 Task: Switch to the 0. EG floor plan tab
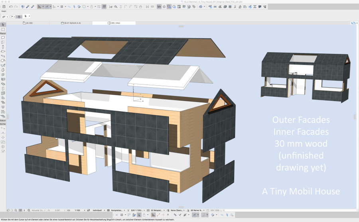pos(29,23)
